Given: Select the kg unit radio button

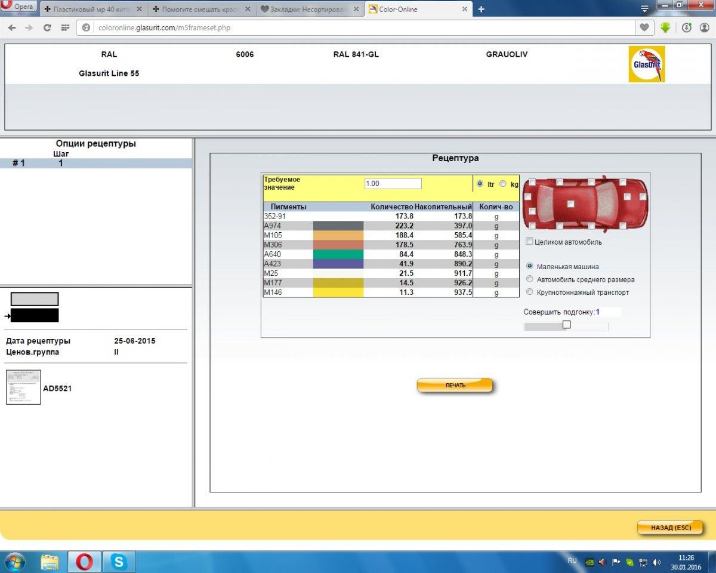Looking at the screenshot, I should [x=502, y=184].
